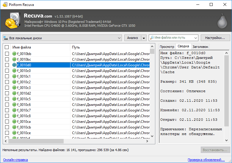Check the box next to f_0010ca
The height and width of the screenshot is (163, 232).
pos(7,121)
